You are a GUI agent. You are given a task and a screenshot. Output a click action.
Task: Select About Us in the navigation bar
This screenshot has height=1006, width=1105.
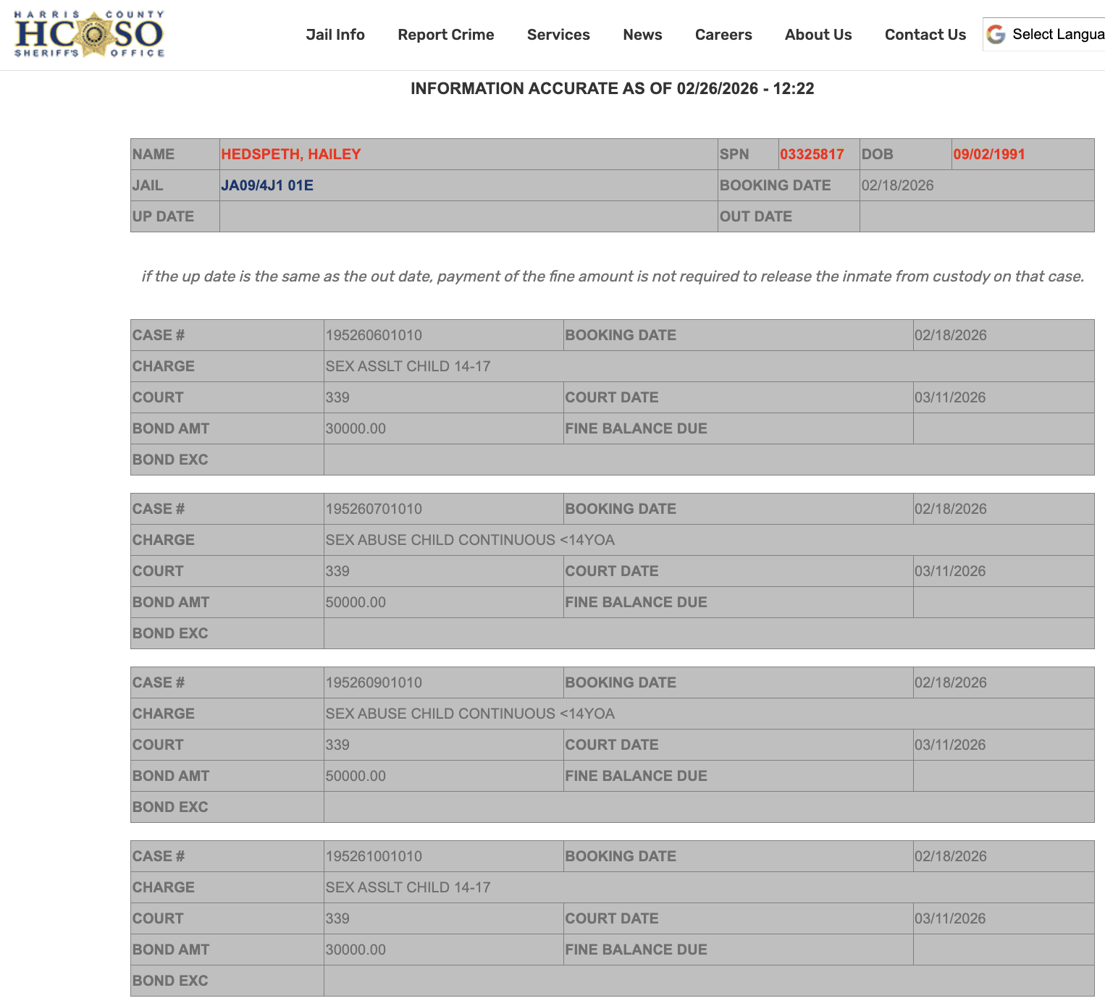pyautogui.click(x=818, y=35)
